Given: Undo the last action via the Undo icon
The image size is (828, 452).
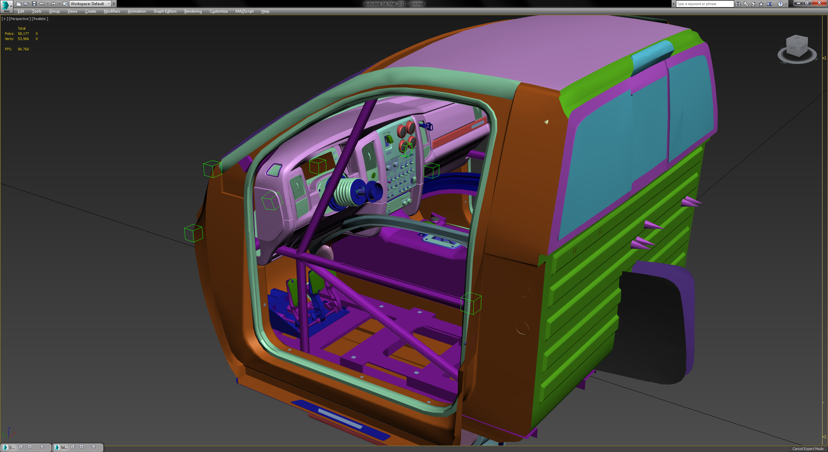Looking at the screenshot, I should [x=42, y=4].
